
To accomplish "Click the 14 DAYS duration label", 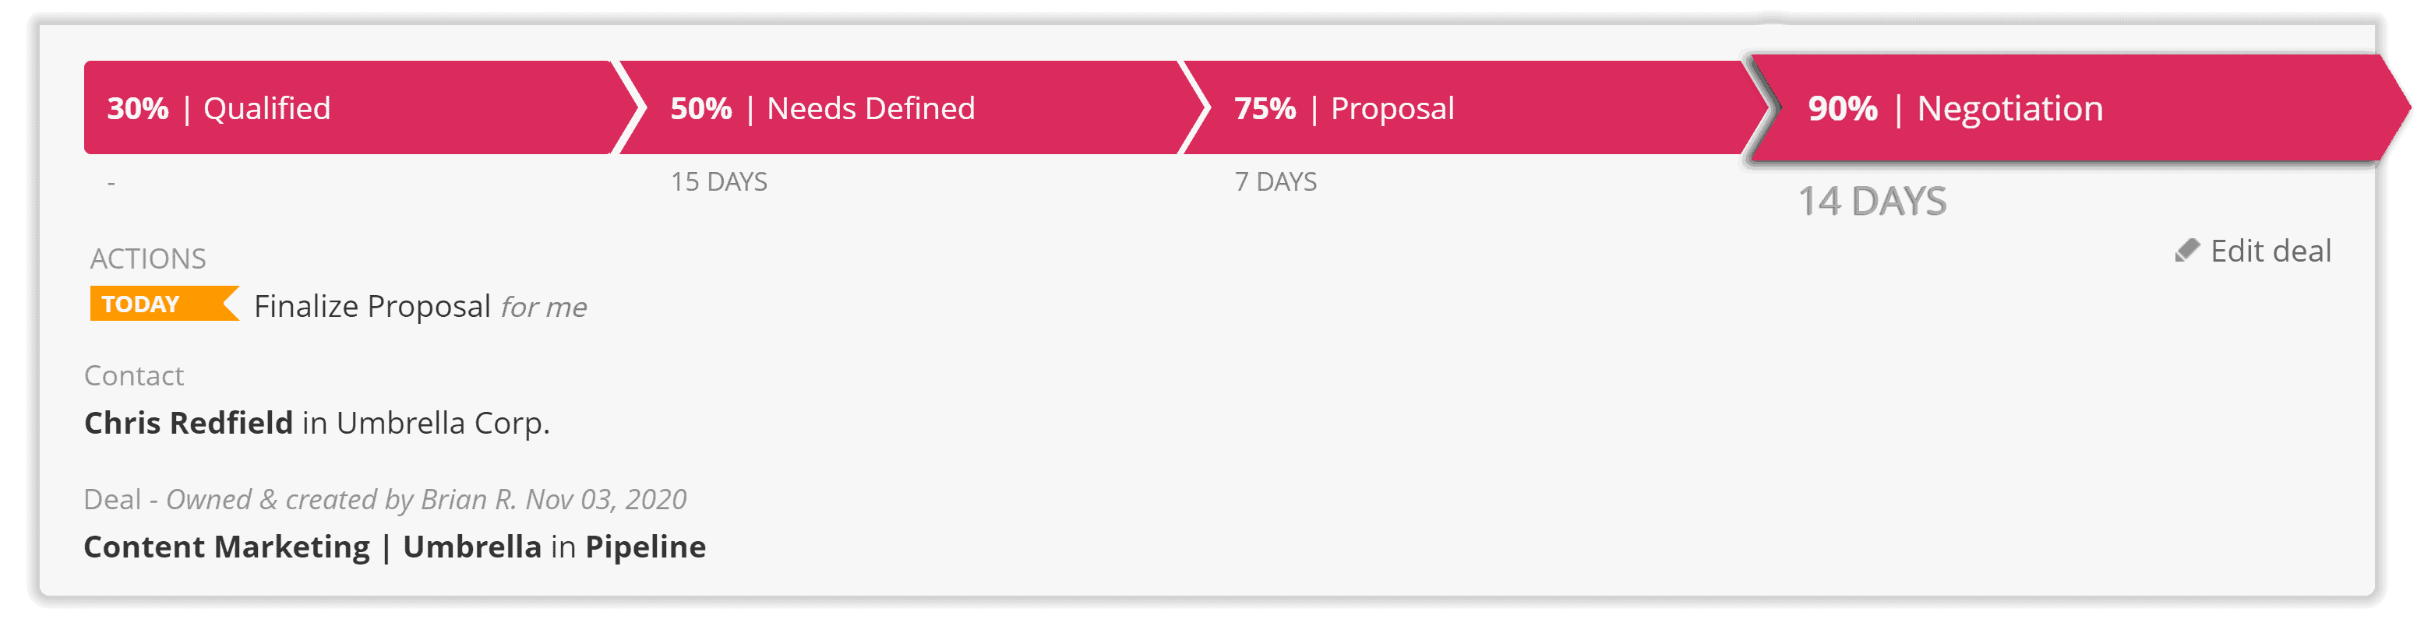I will tap(1872, 202).
